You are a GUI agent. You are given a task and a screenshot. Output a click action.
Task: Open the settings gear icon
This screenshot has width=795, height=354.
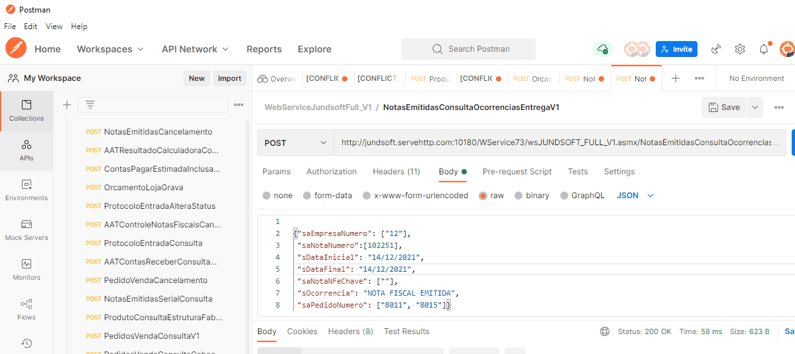740,49
